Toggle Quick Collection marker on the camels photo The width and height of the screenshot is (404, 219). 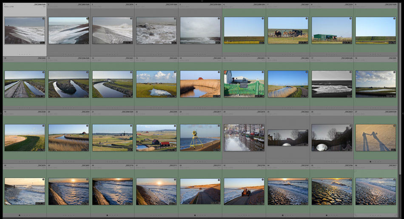coord(307,19)
